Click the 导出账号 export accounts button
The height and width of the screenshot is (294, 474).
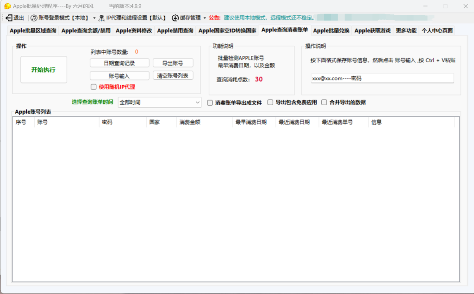point(173,63)
